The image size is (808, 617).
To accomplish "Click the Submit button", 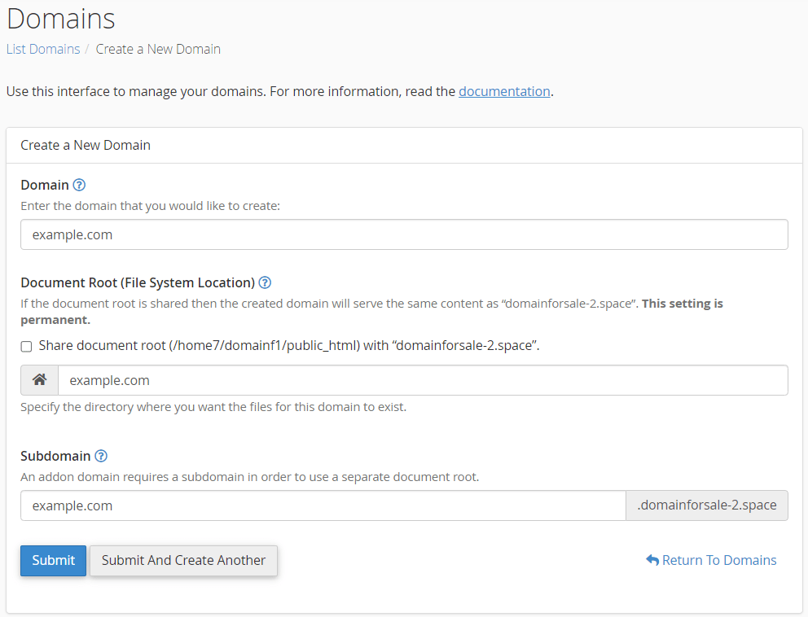I will [53, 560].
